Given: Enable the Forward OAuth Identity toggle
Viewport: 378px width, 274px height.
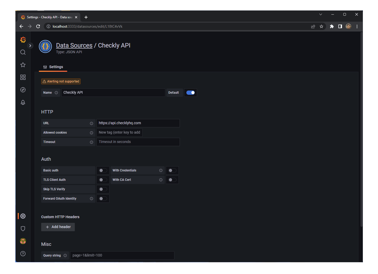Looking at the screenshot, I should click(x=103, y=199).
